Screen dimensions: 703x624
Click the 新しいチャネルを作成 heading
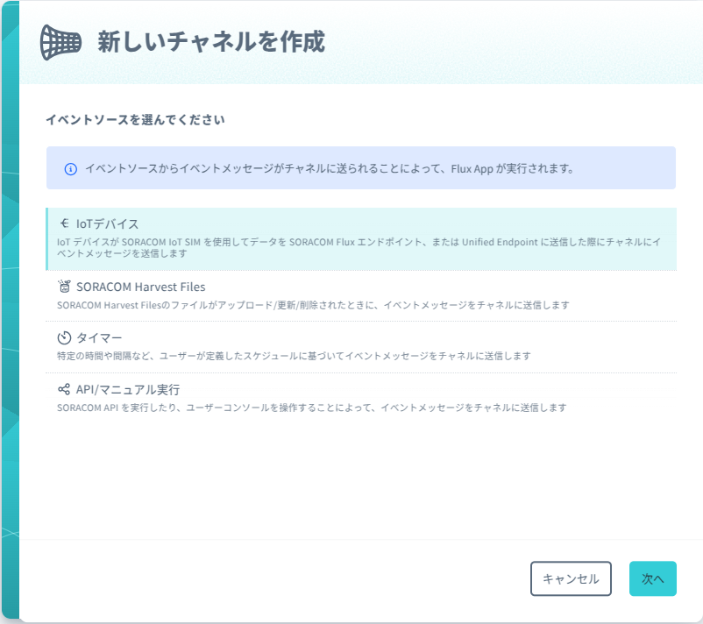(211, 42)
